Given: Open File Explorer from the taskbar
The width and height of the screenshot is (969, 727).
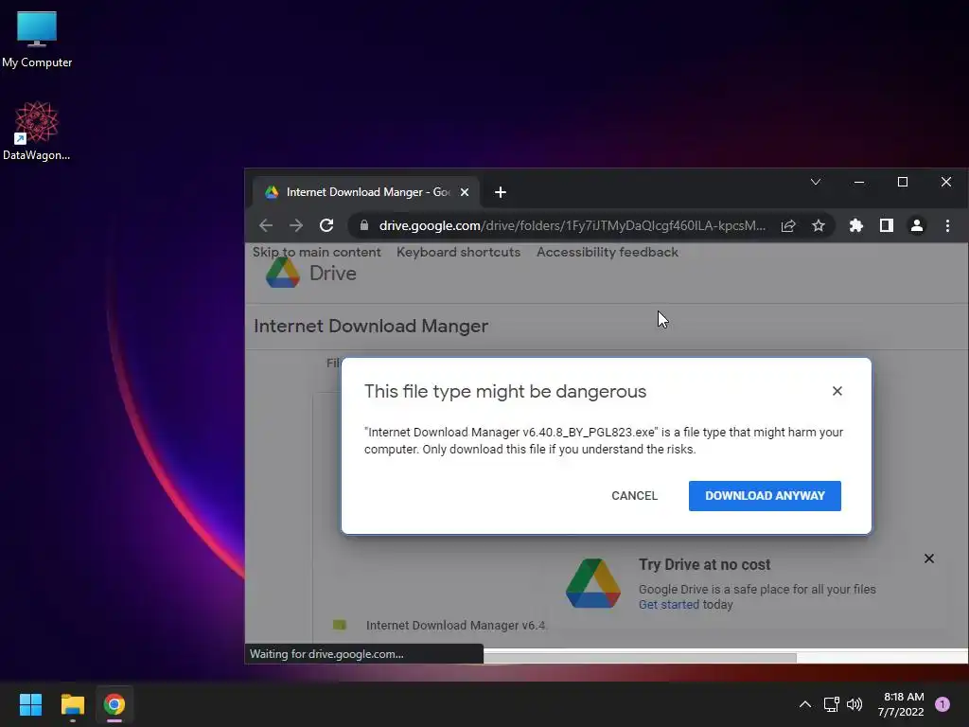Looking at the screenshot, I should pyautogui.click(x=72, y=704).
